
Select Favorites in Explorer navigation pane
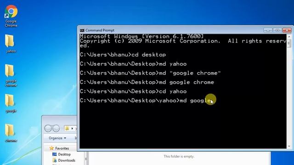62,148
